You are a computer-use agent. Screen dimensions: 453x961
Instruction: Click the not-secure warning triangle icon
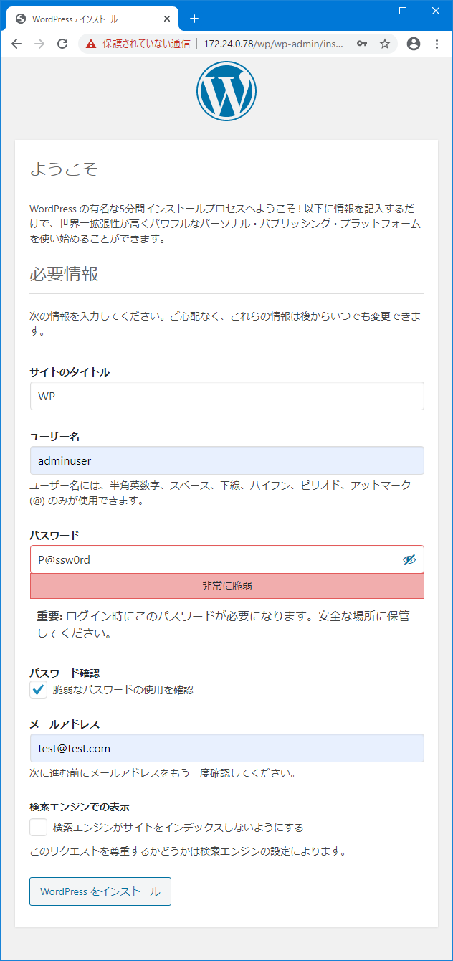(x=91, y=44)
